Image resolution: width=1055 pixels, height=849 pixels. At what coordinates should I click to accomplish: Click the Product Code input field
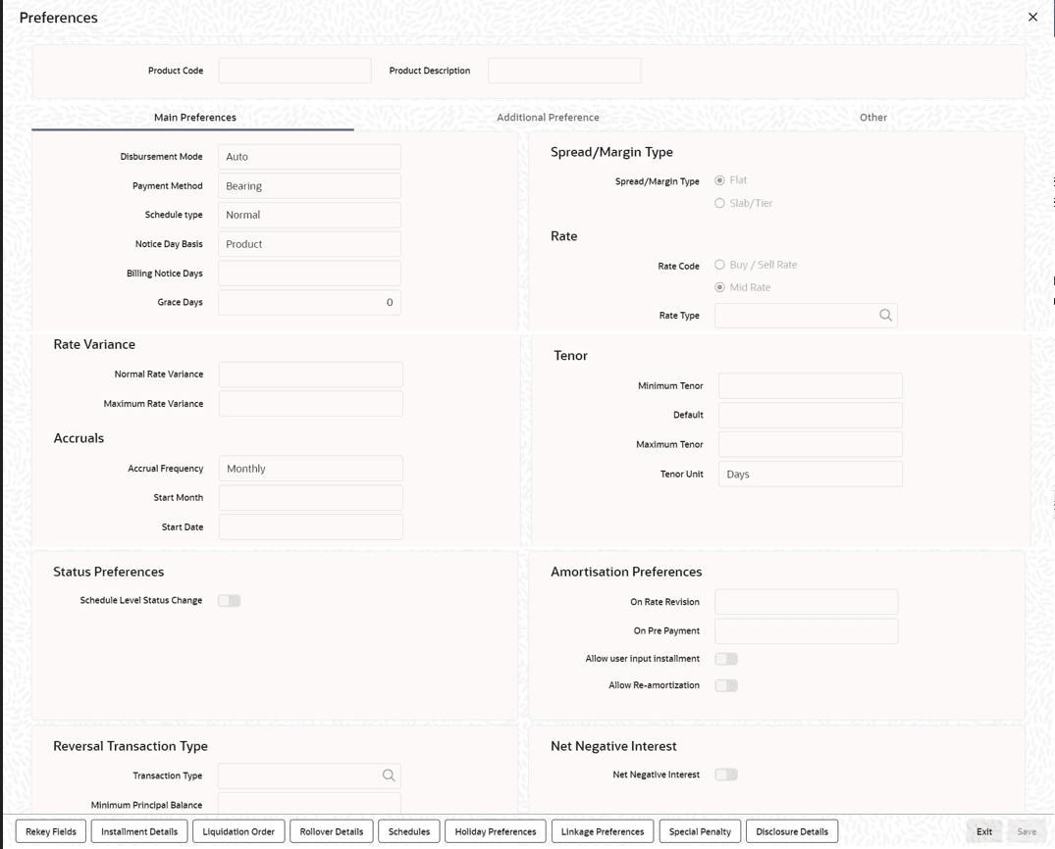pos(294,71)
